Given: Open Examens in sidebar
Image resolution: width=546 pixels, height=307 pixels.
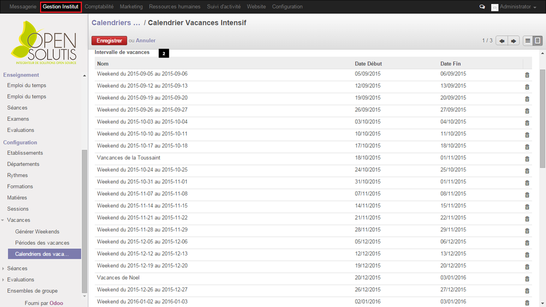Looking at the screenshot, I should click(x=18, y=119).
